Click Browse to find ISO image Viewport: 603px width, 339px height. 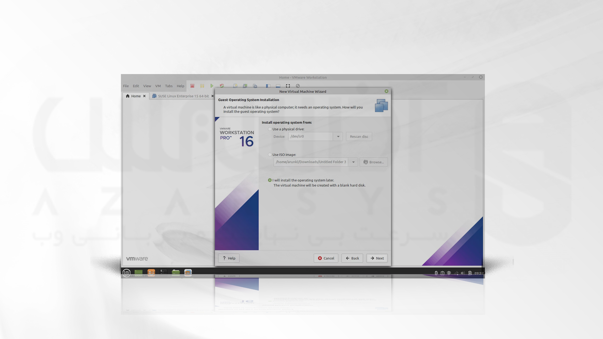373,162
